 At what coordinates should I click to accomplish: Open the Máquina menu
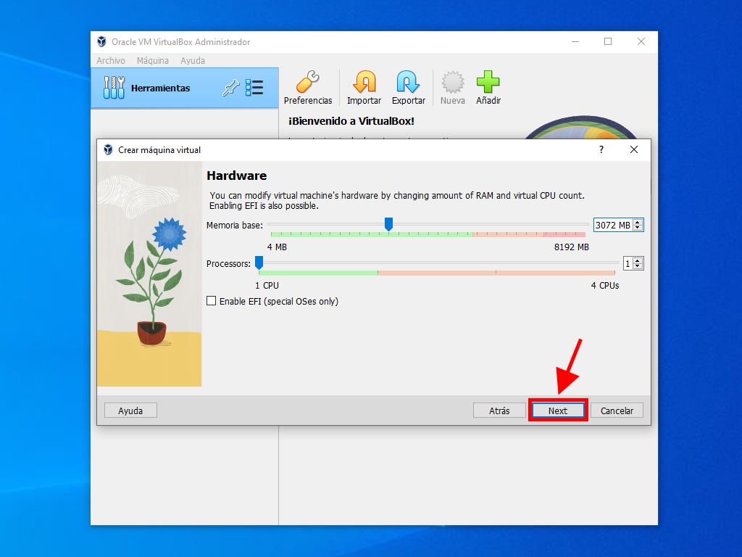coord(153,61)
